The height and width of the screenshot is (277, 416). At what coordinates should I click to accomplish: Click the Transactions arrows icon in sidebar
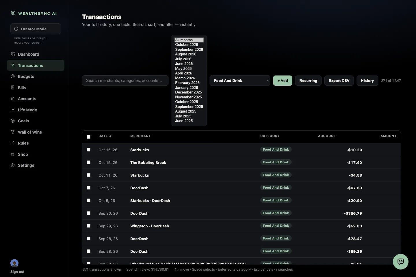(13, 65)
